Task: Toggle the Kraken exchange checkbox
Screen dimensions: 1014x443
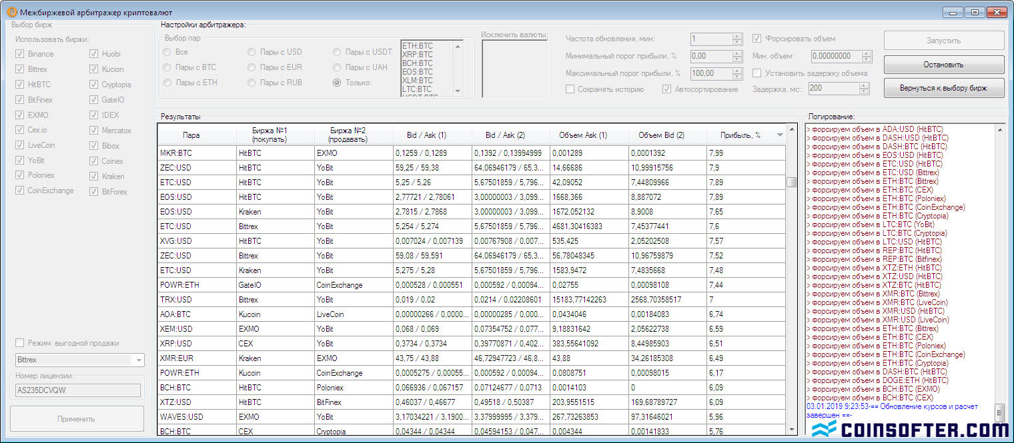Action: pyautogui.click(x=94, y=177)
